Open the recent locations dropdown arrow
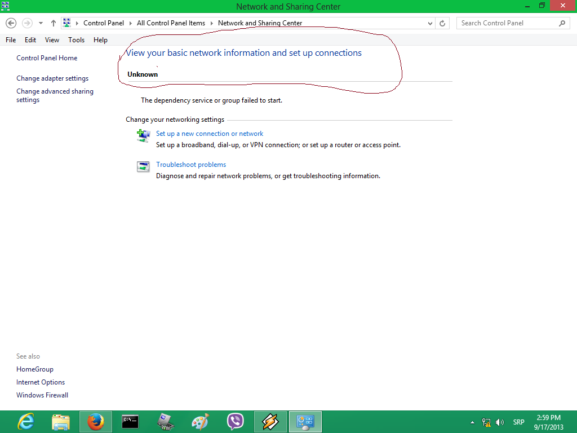This screenshot has height=433, width=577. [41, 23]
